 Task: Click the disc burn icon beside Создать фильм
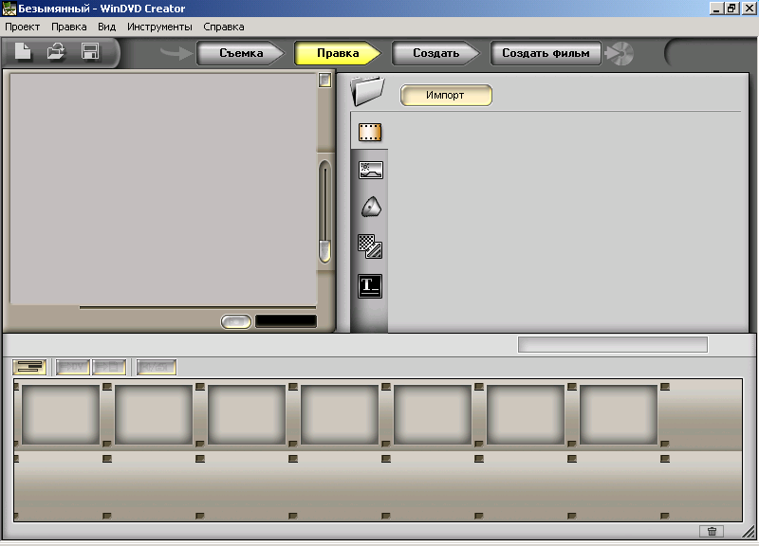pos(620,53)
